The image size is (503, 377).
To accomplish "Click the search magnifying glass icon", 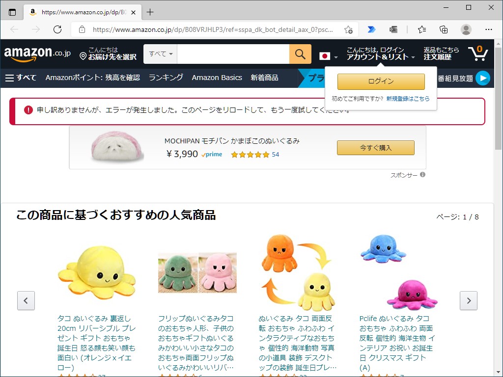I will tap(300, 54).
